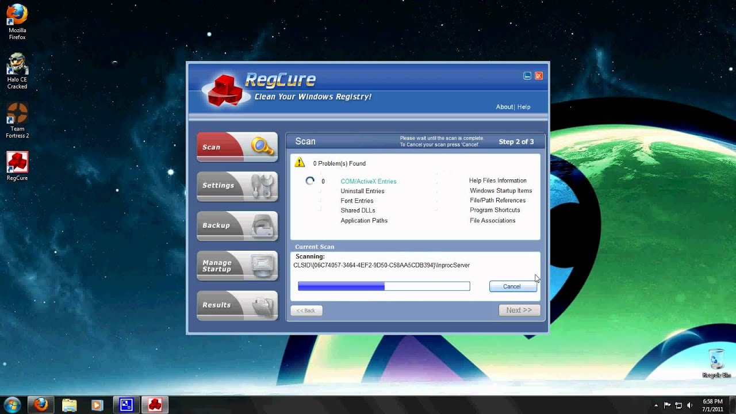Select the Application Paths category
The height and width of the screenshot is (414, 736).
pos(364,221)
